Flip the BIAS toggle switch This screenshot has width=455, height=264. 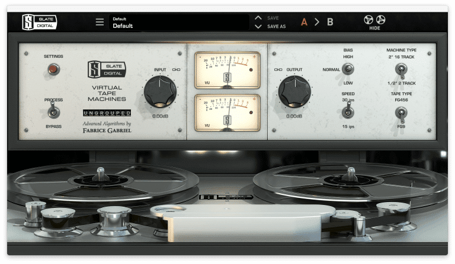(x=348, y=69)
